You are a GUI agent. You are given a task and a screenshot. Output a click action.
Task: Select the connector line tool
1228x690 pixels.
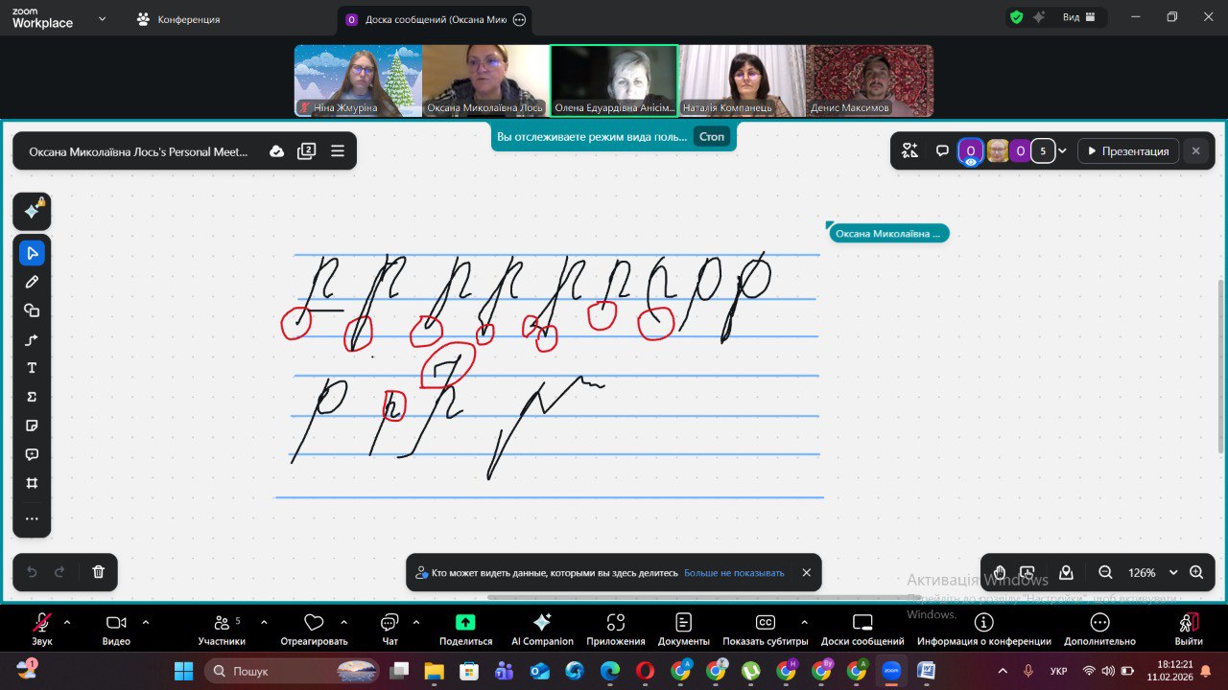tap(32, 339)
